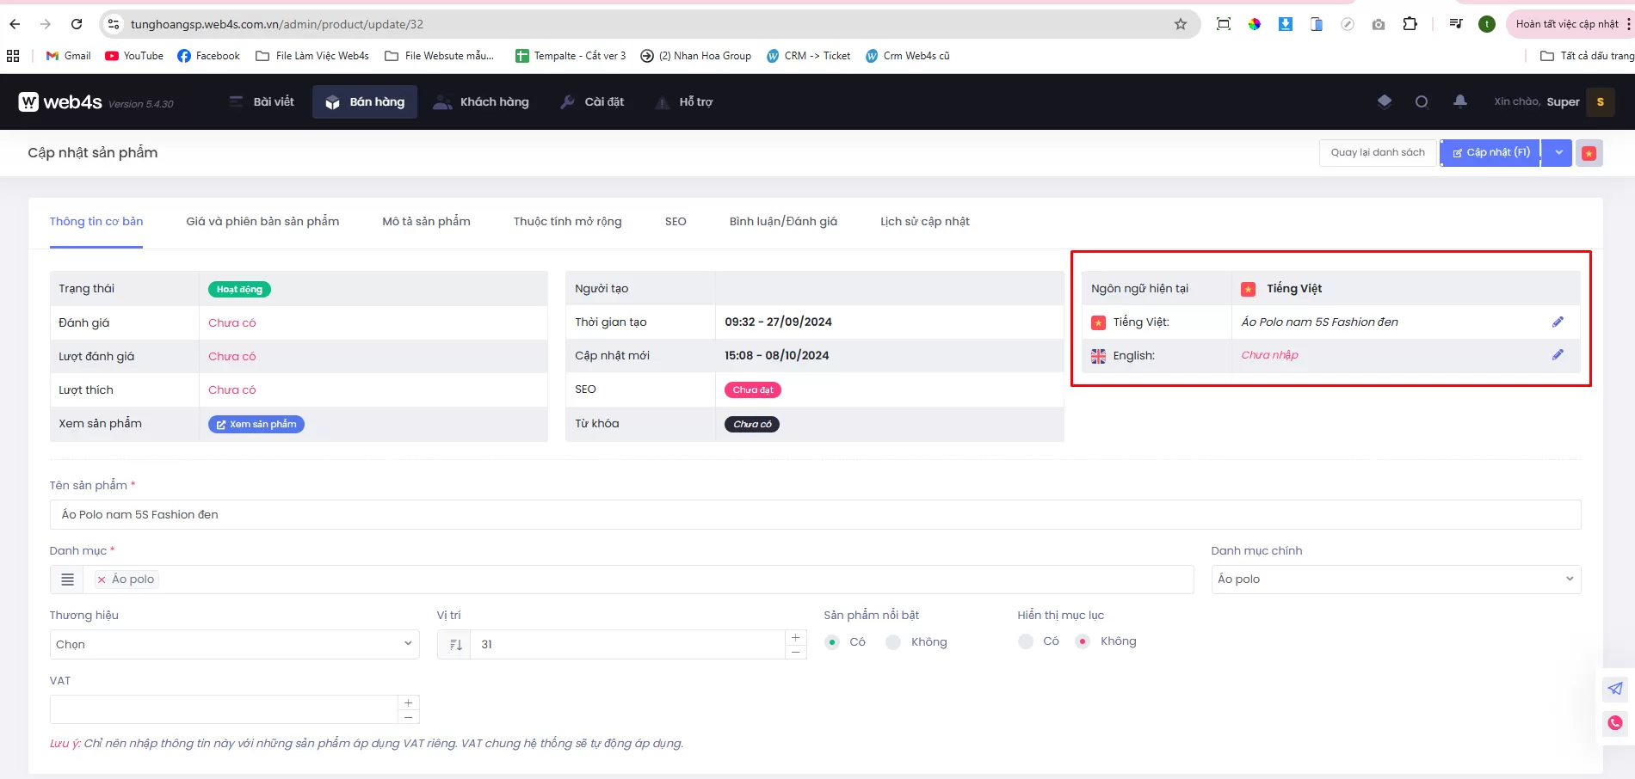
Task: Click the category list icon beside Danh mục
Action: coord(67,580)
